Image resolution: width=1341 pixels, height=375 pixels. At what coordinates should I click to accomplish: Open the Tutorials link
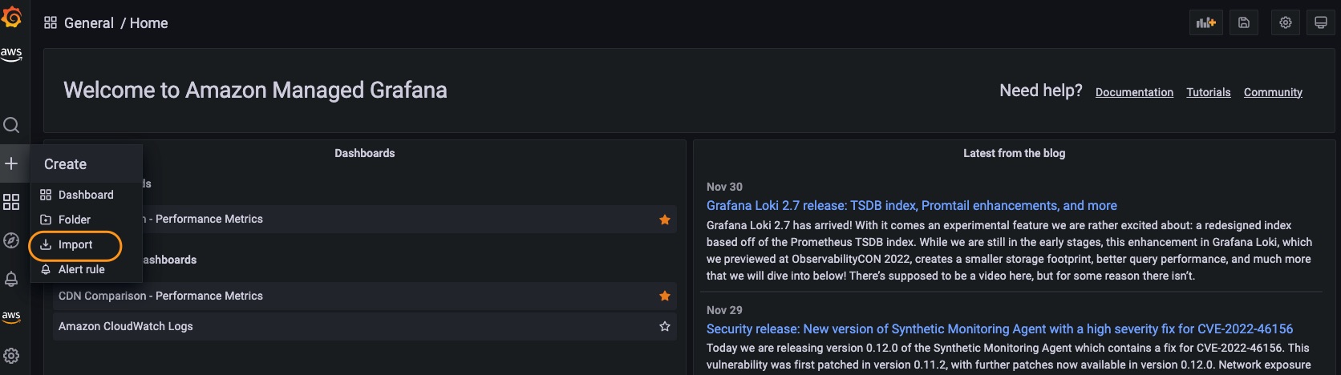(x=1209, y=92)
